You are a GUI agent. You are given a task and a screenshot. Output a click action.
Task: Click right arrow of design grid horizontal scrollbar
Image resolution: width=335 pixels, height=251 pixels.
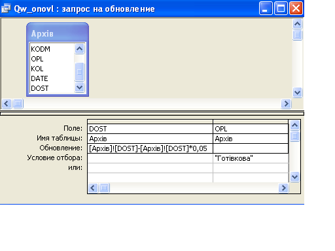[283, 188]
